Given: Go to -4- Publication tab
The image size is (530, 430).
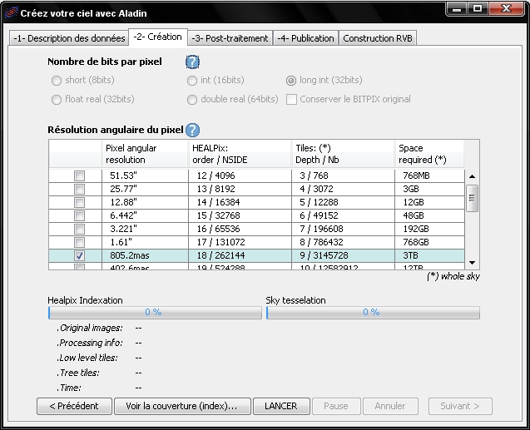Looking at the screenshot, I should click(305, 38).
